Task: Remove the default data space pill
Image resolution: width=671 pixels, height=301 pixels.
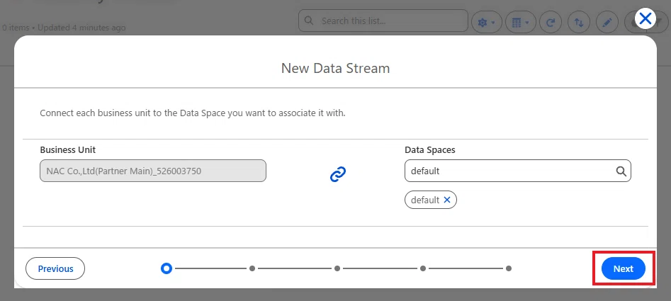Action: [447, 200]
